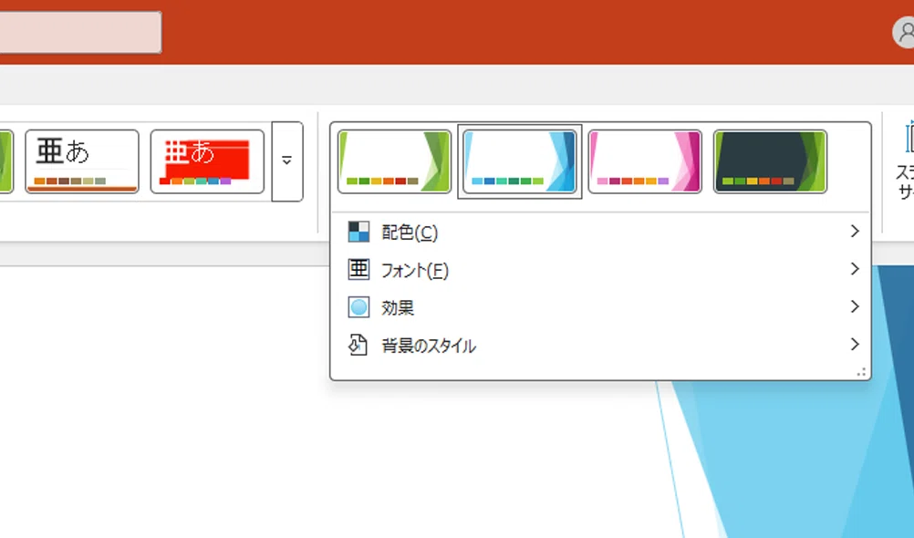Select the pink variant thumbnail
914x538 pixels.
pos(645,161)
